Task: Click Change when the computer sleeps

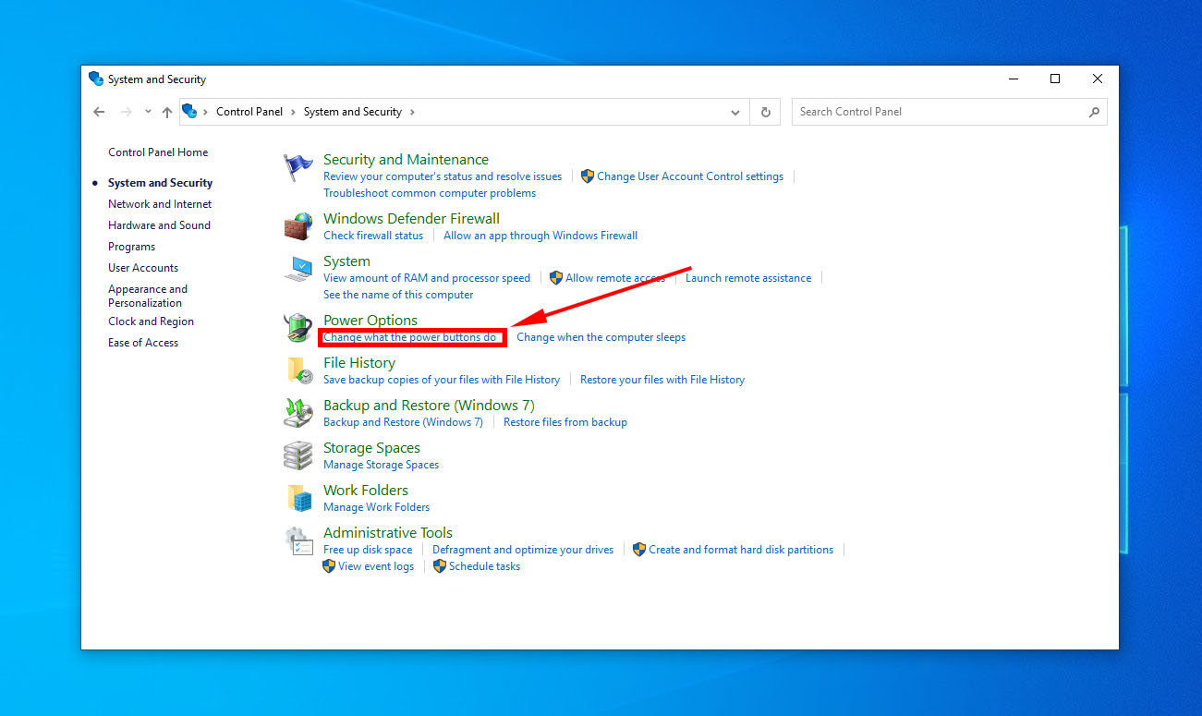Action: point(601,337)
